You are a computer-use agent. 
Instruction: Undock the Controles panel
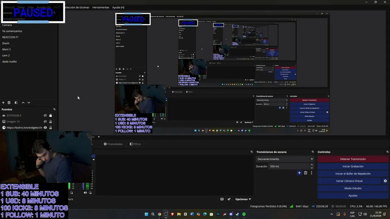click(387, 152)
